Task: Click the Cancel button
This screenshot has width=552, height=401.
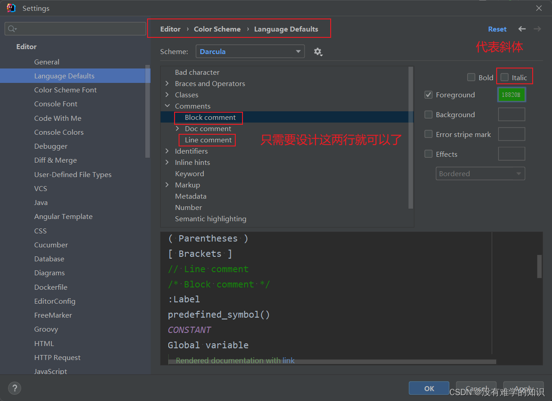Action: pyautogui.click(x=476, y=388)
